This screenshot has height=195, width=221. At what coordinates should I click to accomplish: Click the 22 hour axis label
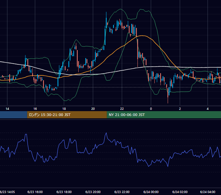pyautogui.click(x=122, y=109)
